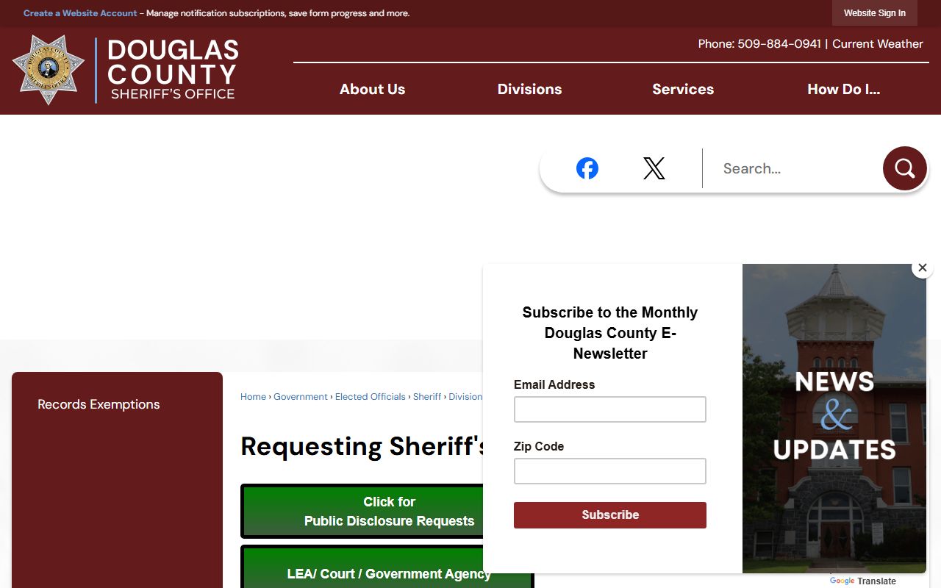Click the Website Sign In button
Image resolution: width=941 pixels, height=588 pixels.
(x=875, y=13)
